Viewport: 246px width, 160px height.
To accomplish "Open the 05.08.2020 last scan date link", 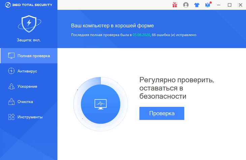I will (x=141, y=35).
